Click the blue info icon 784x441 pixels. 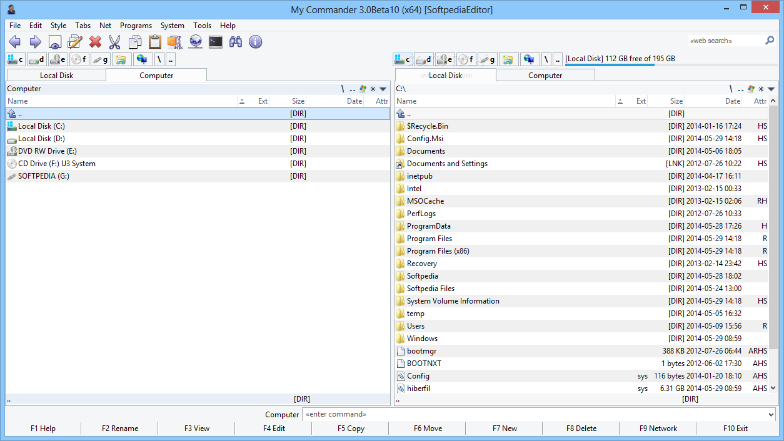pos(255,42)
